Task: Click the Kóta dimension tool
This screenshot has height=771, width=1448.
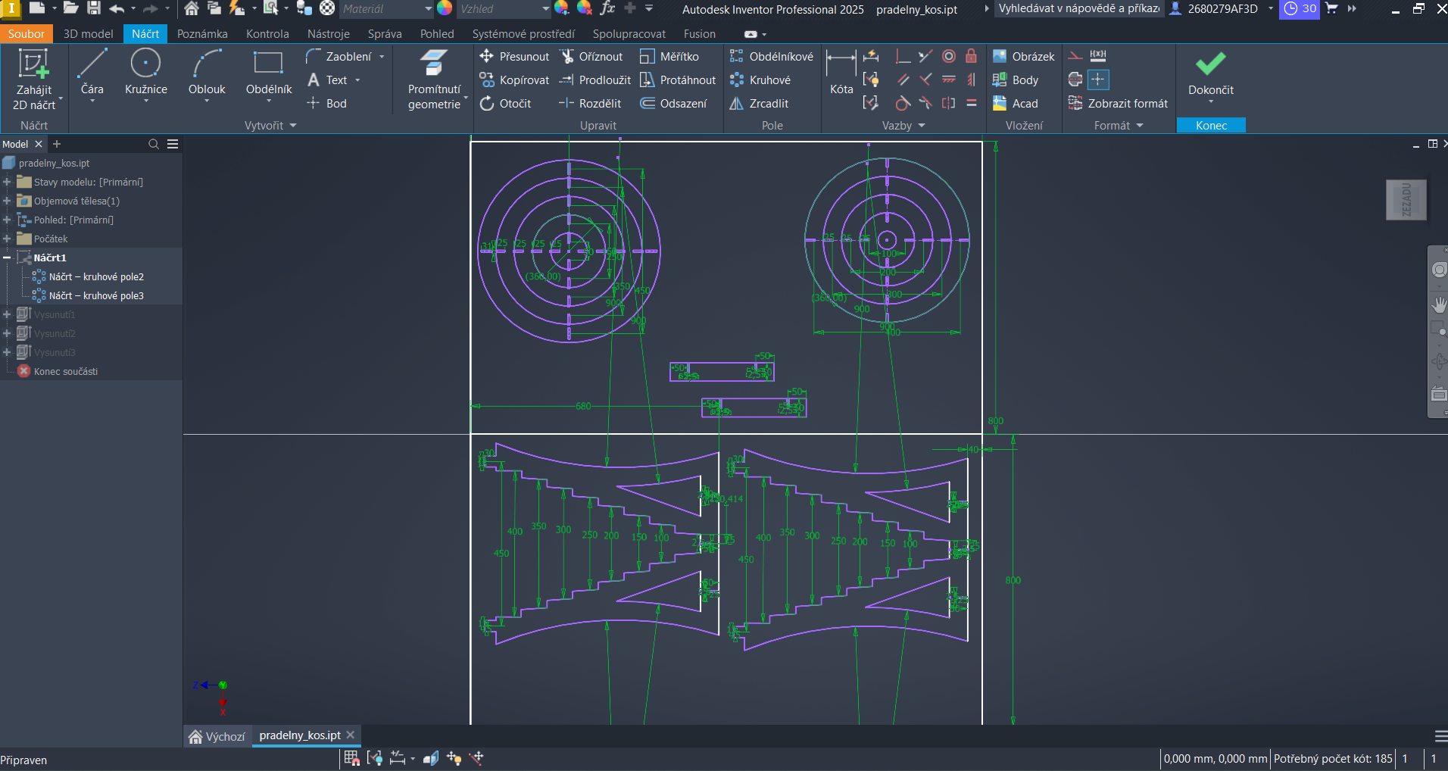Action: point(841,73)
